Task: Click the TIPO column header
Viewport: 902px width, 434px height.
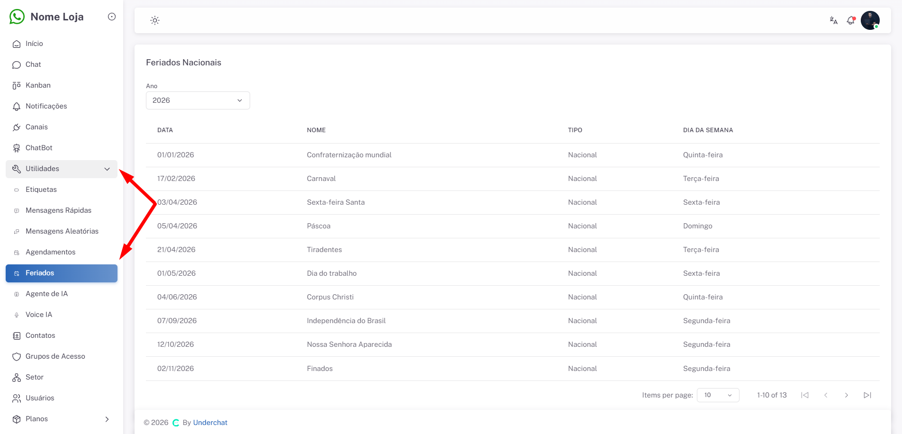Action: point(575,130)
